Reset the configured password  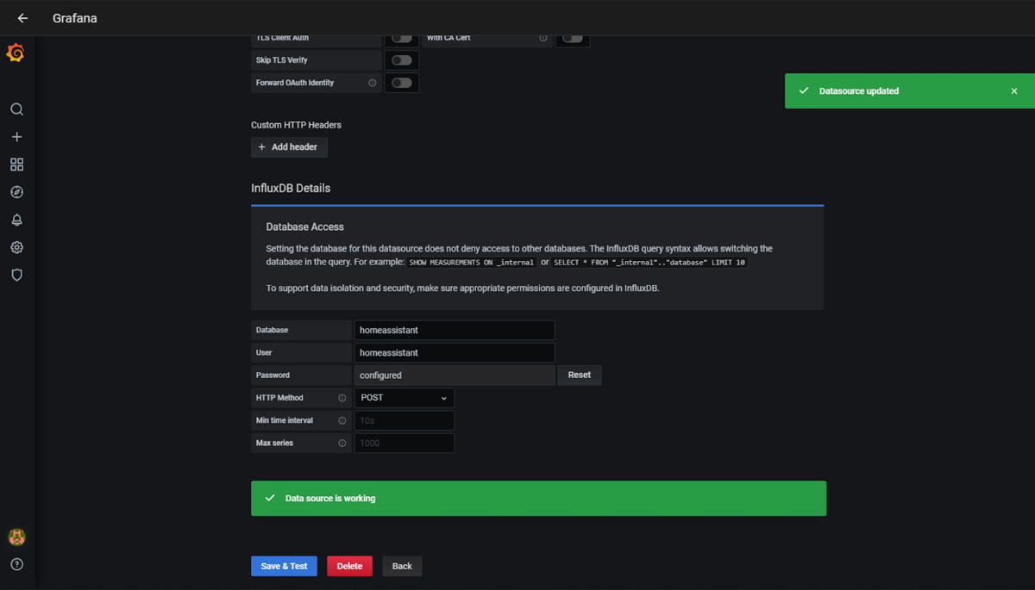click(580, 375)
